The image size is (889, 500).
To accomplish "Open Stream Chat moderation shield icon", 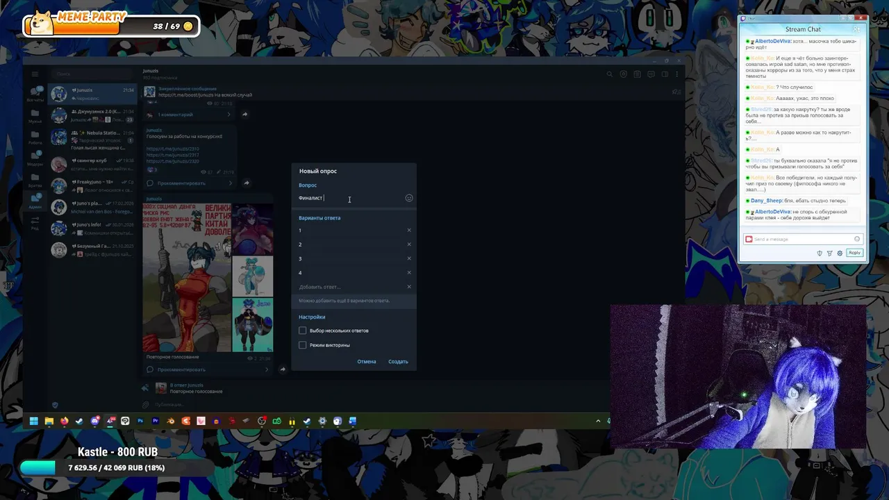I will [820, 253].
